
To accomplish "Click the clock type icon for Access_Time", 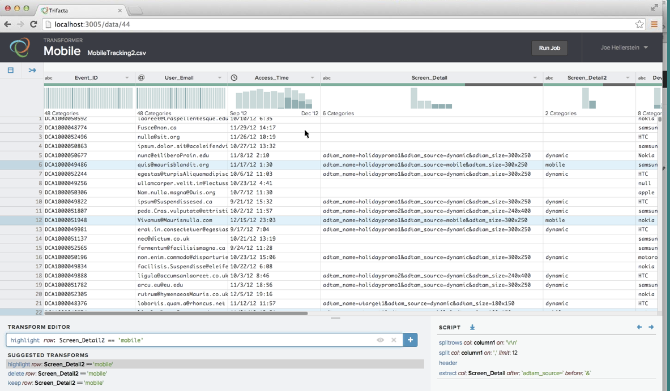I will click(234, 77).
